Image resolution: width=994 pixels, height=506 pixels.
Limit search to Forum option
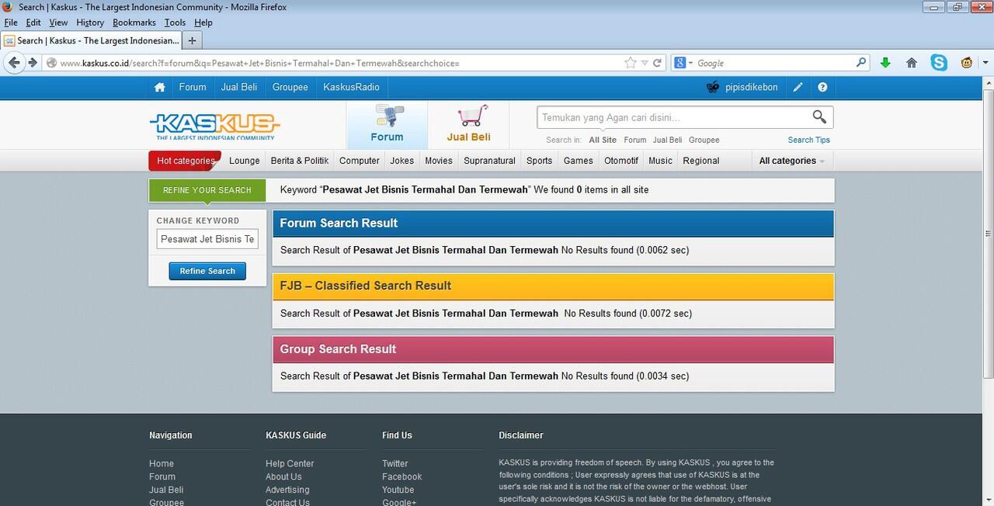tap(635, 140)
